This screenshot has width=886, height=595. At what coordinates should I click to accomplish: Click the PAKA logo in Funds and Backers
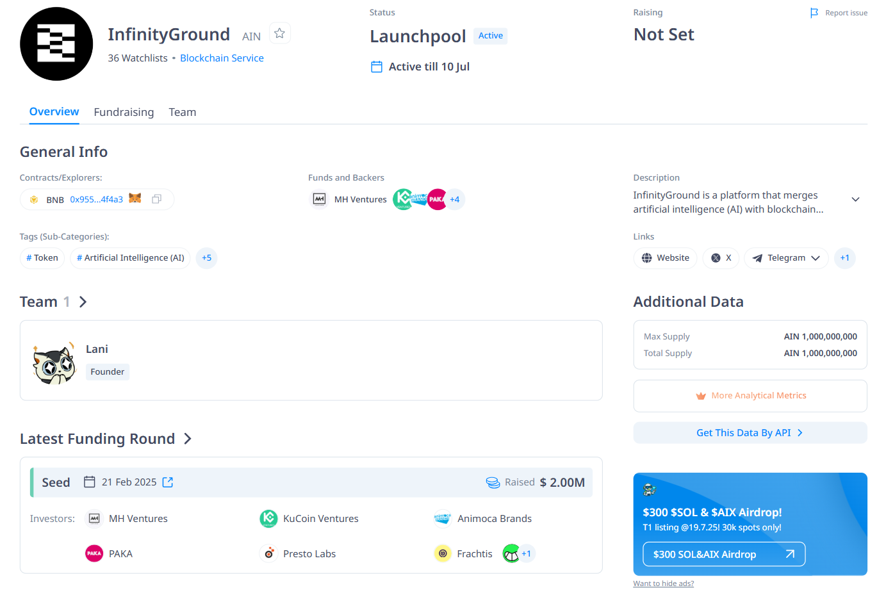point(437,199)
